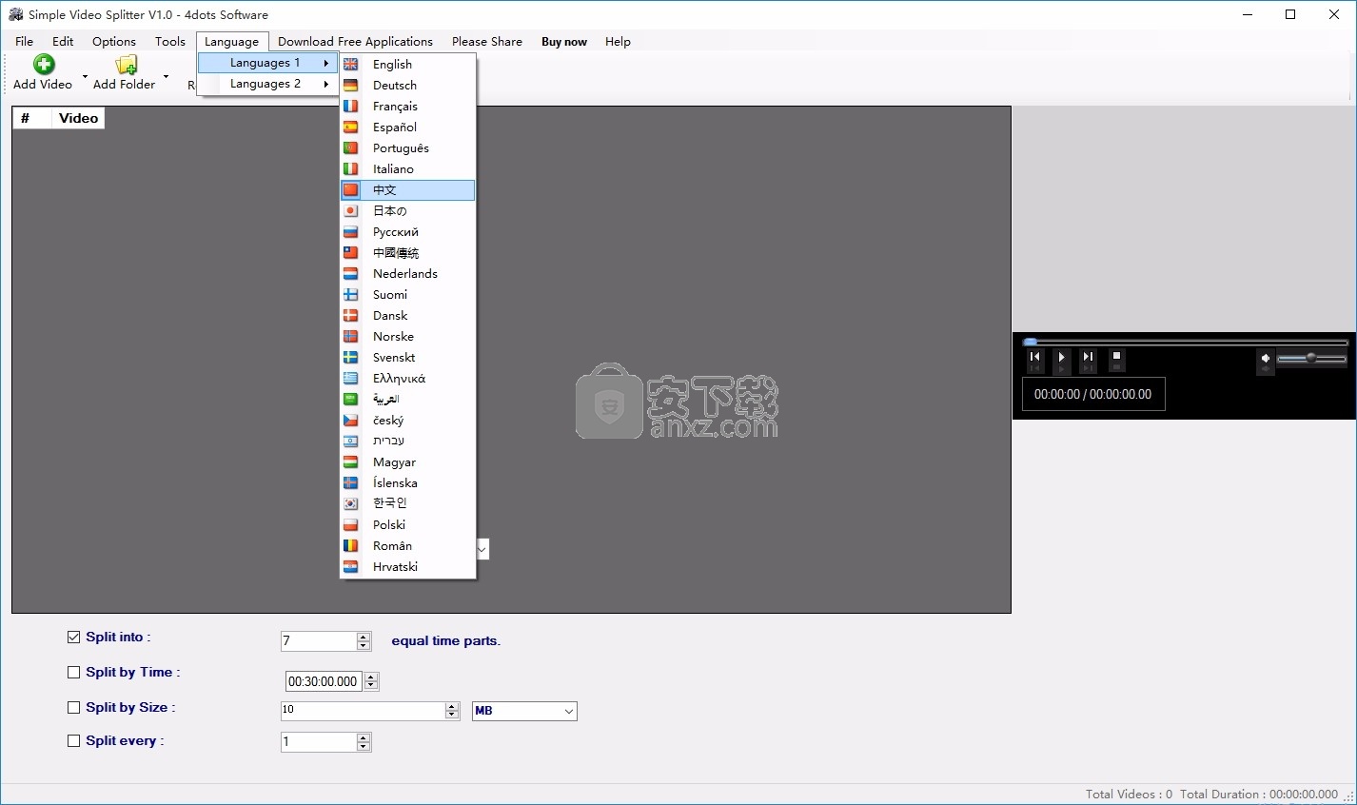Click the previous frame player button

1035,357
